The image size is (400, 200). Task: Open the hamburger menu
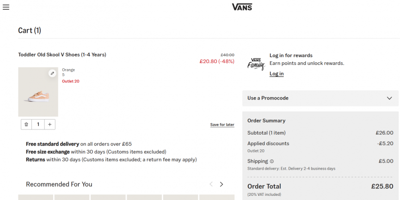6,7
